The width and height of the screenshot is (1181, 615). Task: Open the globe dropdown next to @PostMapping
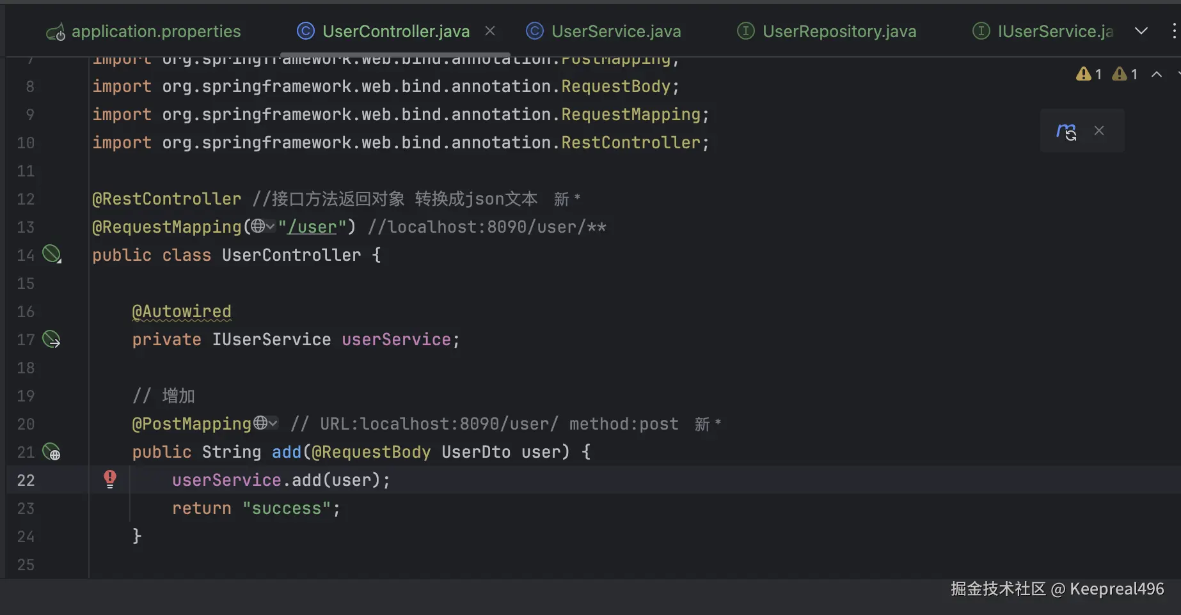(x=266, y=423)
